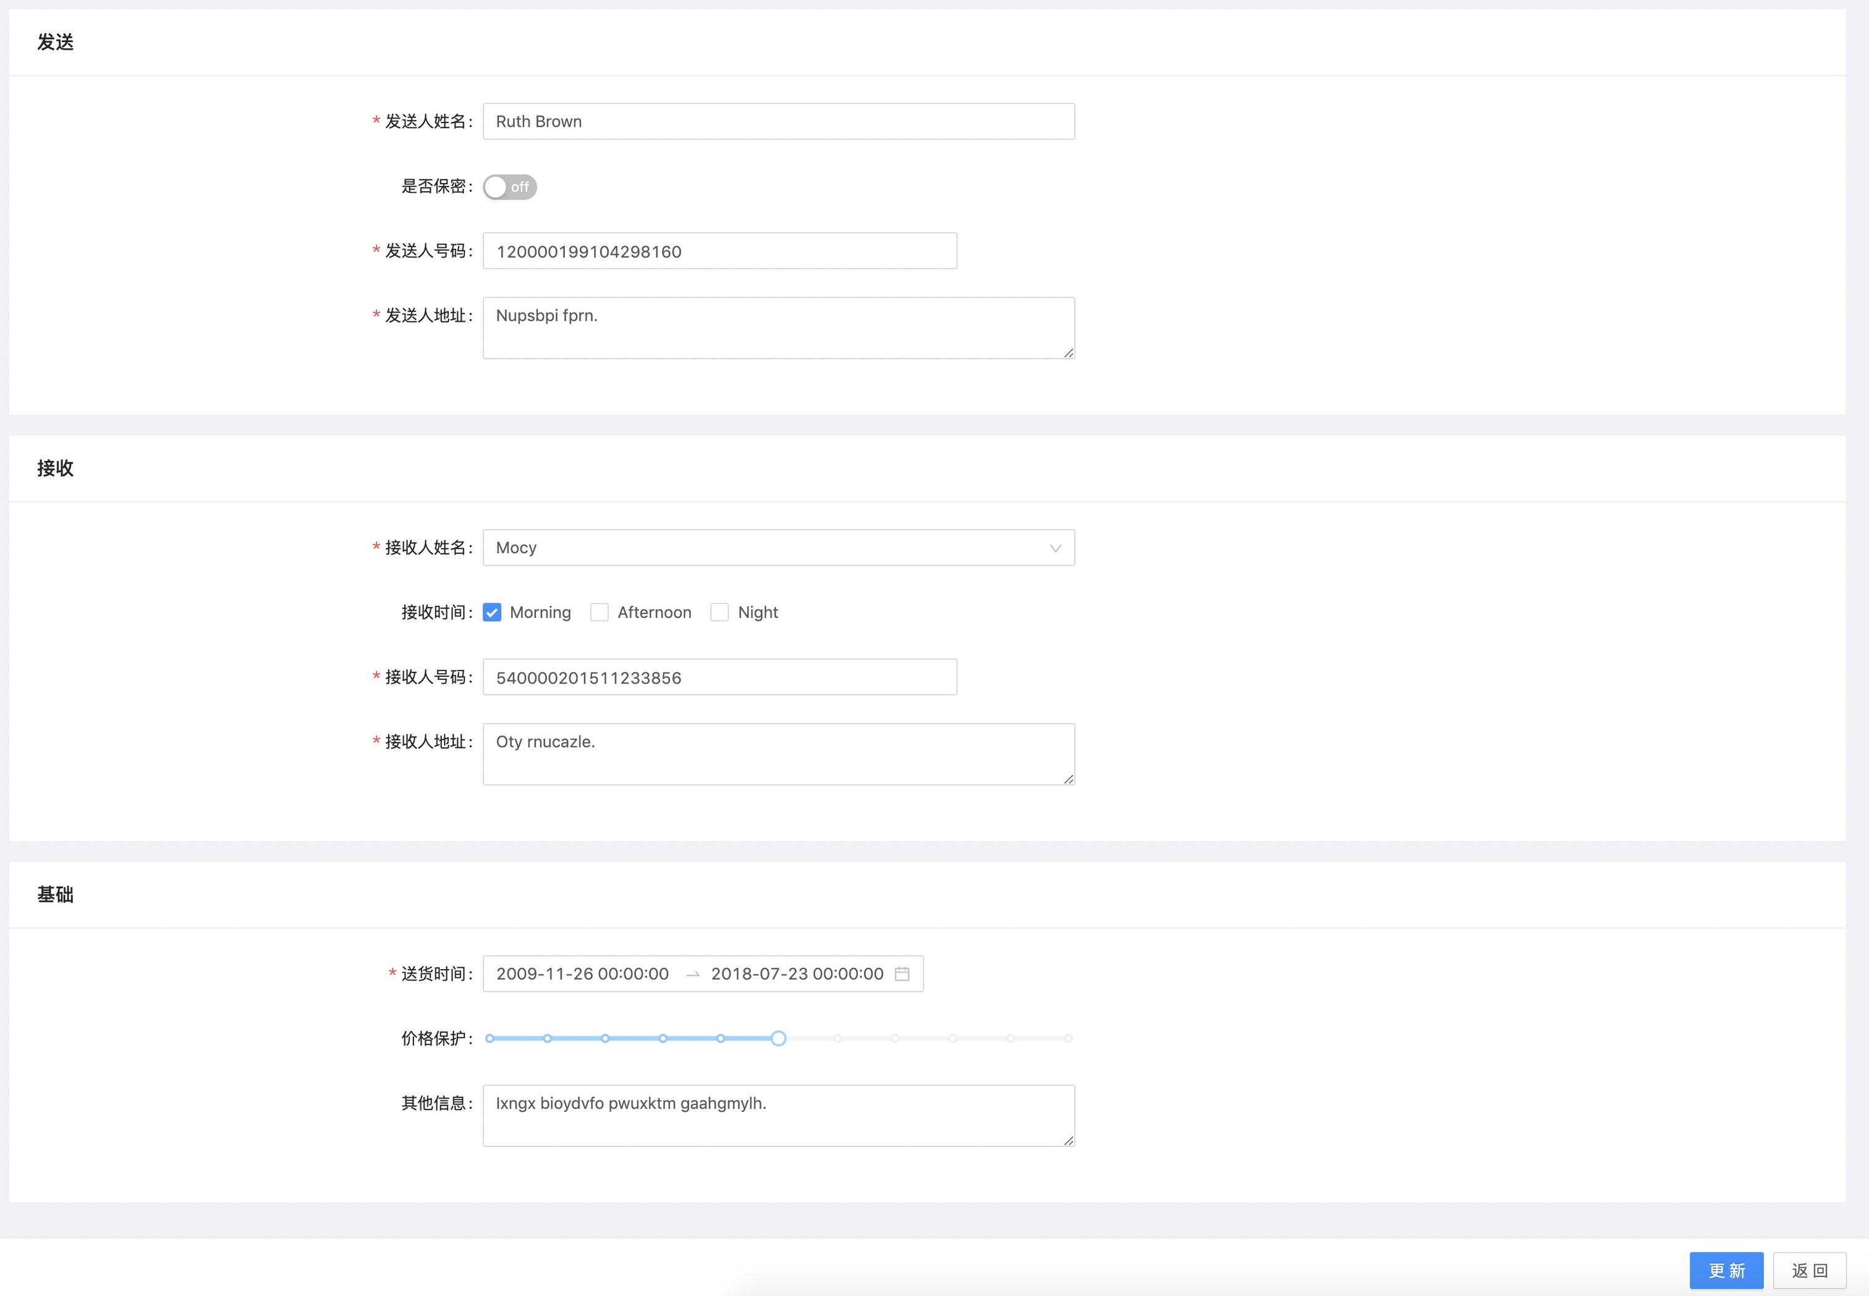Click the Ruth Brown sender name field
Image resolution: width=1869 pixels, height=1296 pixels.
coord(778,121)
